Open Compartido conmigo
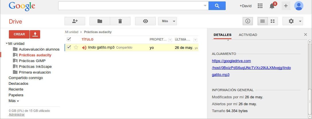Image resolution: width=312 pixels, height=119 pixels. pyautogui.click(x=26, y=78)
